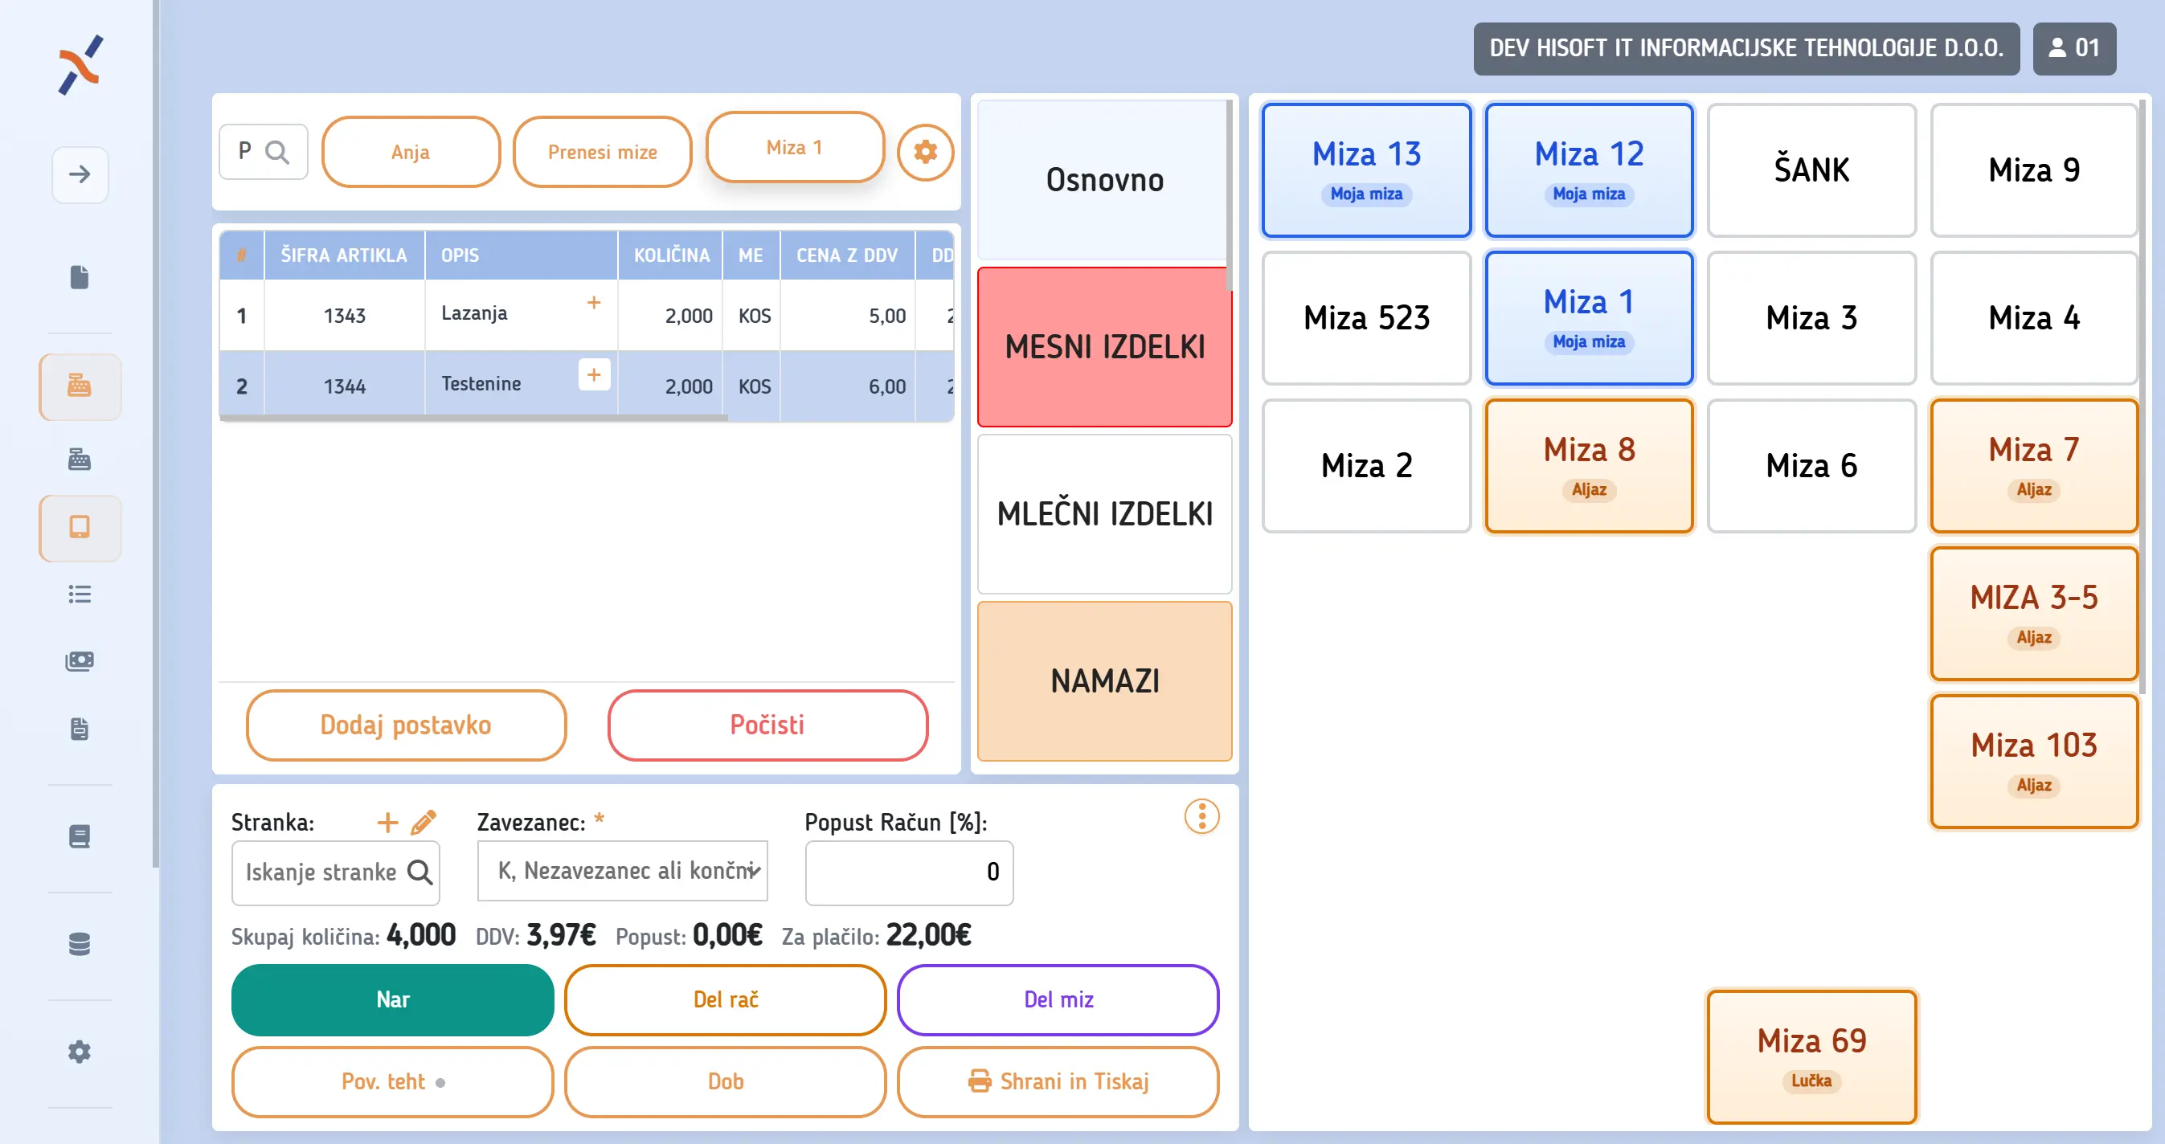Open the document icon in the sidebar
This screenshot has width=2165, height=1144.
(x=80, y=277)
